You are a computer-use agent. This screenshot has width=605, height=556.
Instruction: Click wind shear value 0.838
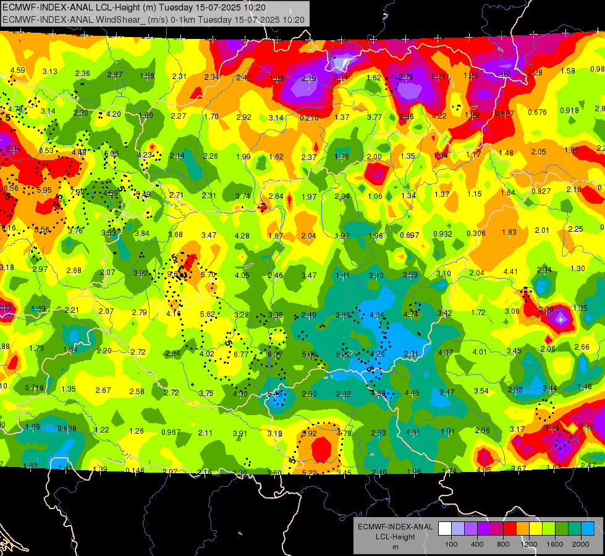click(x=67, y=429)
